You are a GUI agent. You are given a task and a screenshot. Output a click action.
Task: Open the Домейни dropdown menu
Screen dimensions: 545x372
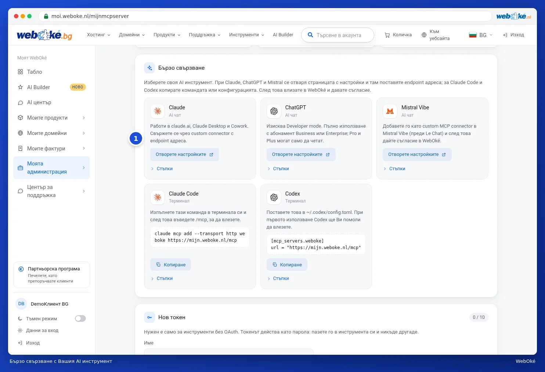click(x=132, y=35)
